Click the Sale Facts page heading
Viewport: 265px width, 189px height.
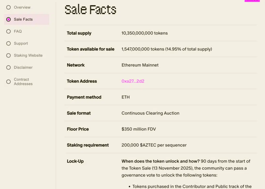coord(90,10)
